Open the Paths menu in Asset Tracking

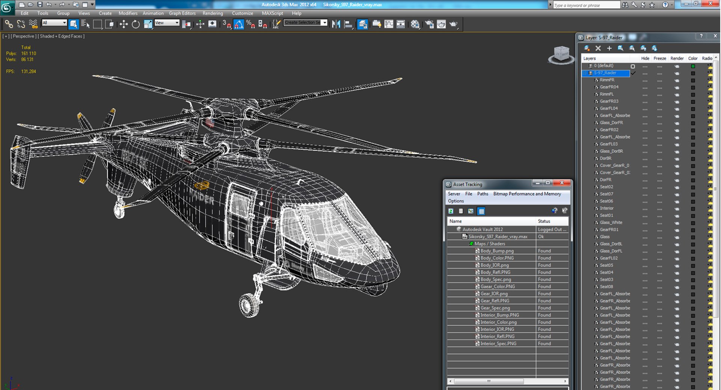483,194
